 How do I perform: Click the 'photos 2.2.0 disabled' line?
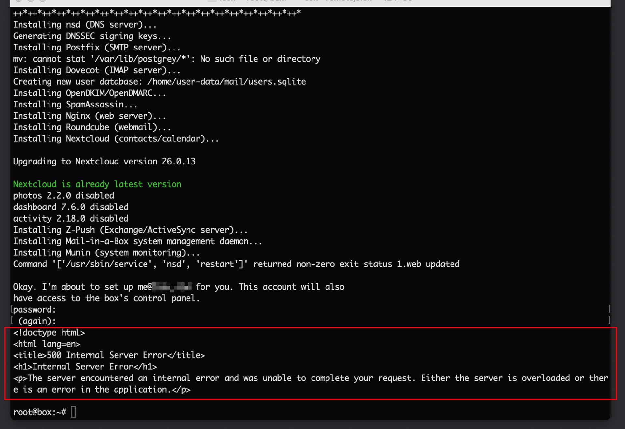point(63,196)
